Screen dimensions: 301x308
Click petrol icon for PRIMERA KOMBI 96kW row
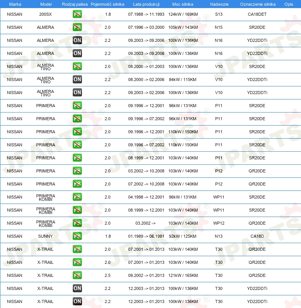point(77,197)
